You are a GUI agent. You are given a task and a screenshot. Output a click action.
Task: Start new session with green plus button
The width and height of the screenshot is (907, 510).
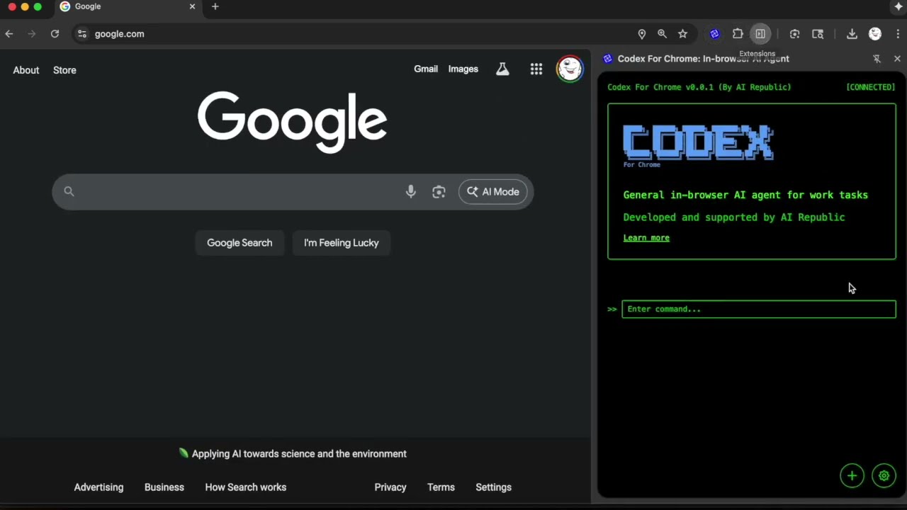852,476
